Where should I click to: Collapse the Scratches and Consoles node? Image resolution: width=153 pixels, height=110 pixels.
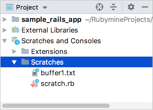pyautogui.click(x=5, y=41)
